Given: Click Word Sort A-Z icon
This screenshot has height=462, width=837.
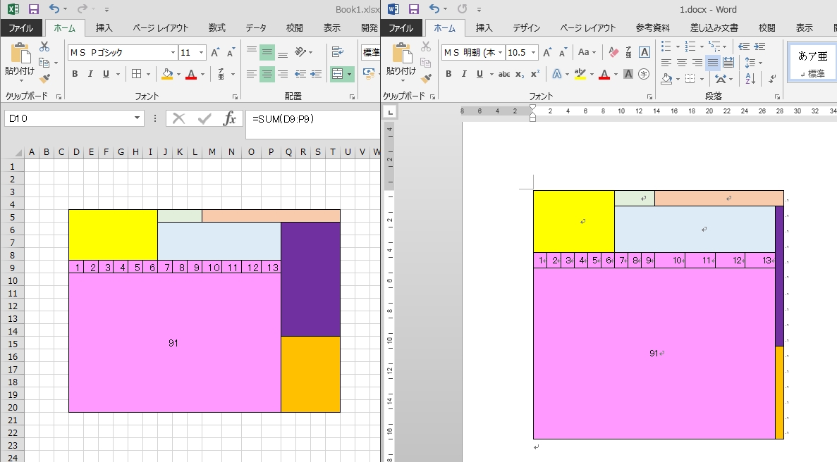Looking at the screenshot, I should (x=750, y=79).
